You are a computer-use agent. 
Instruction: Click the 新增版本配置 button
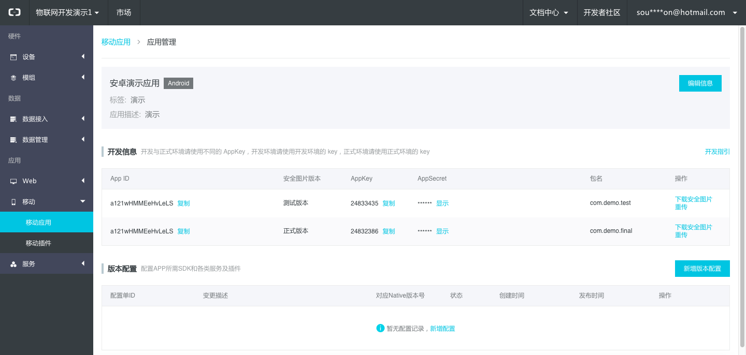(x=702, y=269)
